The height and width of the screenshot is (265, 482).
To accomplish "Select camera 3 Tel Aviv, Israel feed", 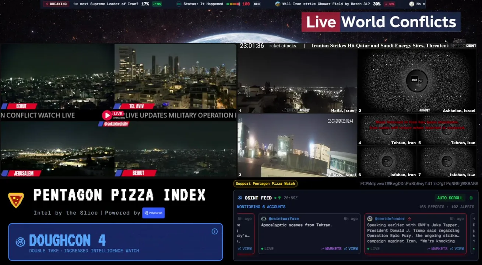I will tap(297, 145).
